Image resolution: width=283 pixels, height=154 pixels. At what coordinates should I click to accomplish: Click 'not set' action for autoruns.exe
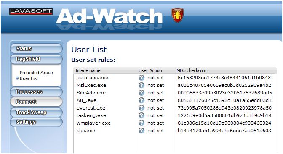pyautogui.click(x=155, y=78)
